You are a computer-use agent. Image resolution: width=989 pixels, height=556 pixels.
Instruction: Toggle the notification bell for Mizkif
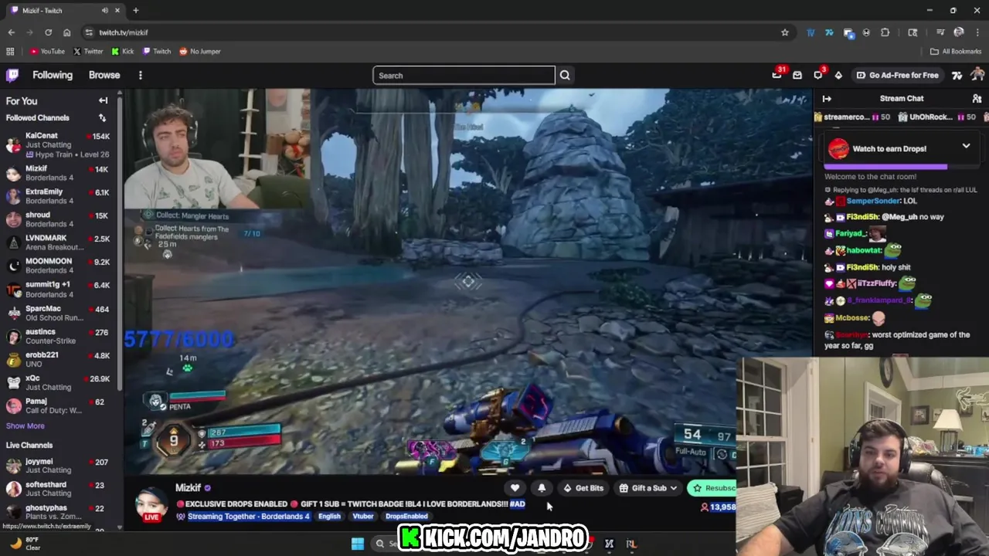pyautogui.click(x=542, y=488)
